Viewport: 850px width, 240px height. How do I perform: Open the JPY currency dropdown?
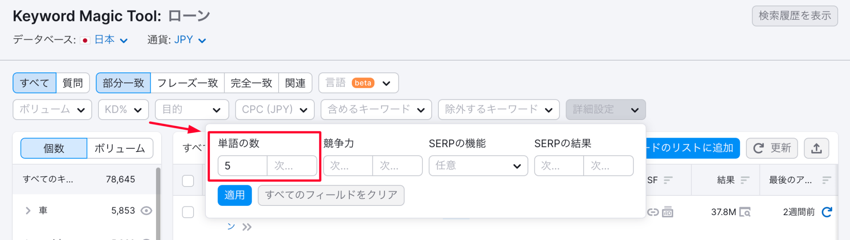190,40
